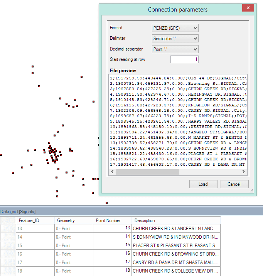The height and width of the screenshot is (276, 263).
Task: Click the Load button
Action: point(203,184)
